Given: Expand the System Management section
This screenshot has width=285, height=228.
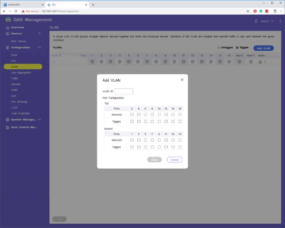Looking at the screenshot, I should tap(39, 120).
